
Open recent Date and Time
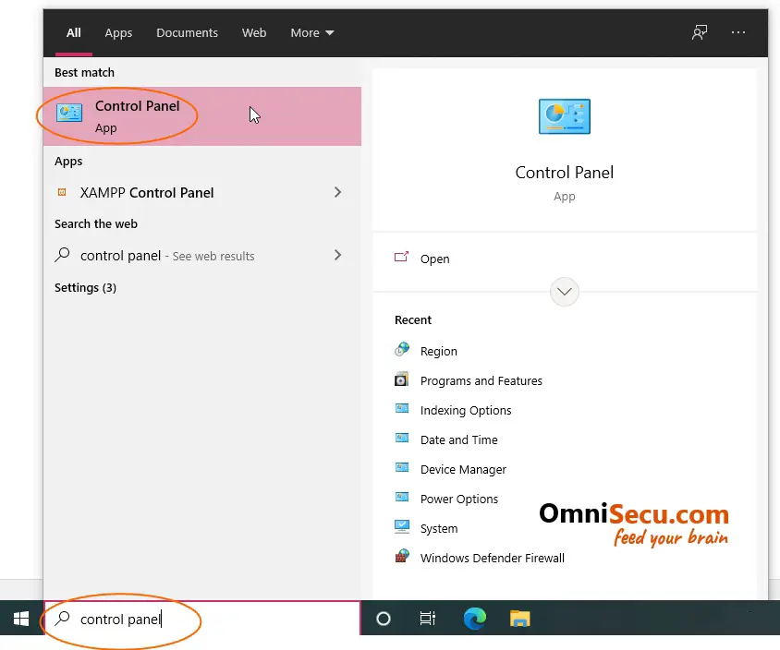[x=458, y=439]
